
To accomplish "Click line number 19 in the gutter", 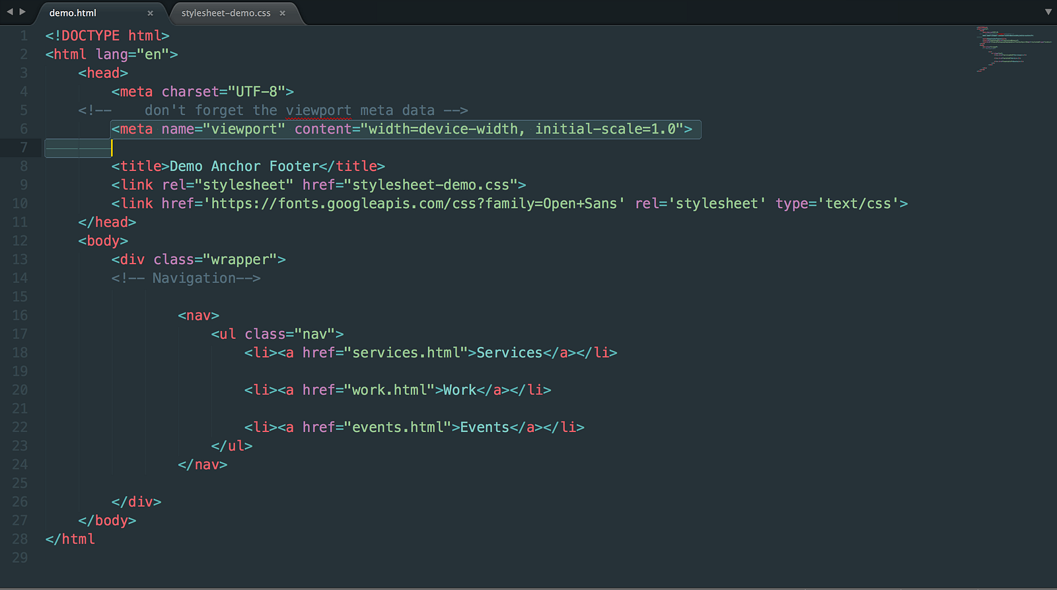I will [x=20, y=371].
